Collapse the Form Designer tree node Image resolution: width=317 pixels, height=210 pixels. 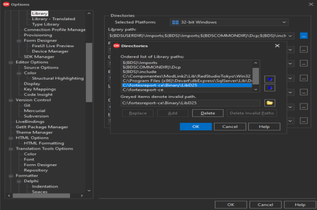19,41
